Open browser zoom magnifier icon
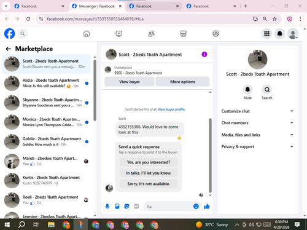 (265, 19)
